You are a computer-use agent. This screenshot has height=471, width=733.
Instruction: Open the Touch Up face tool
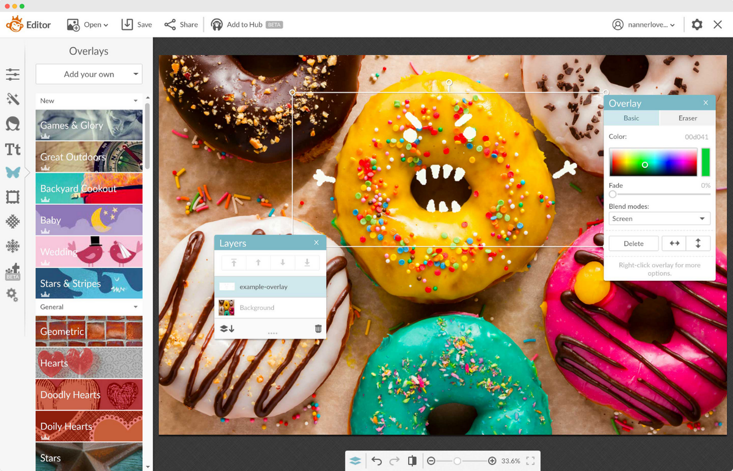tap(13, 124)
